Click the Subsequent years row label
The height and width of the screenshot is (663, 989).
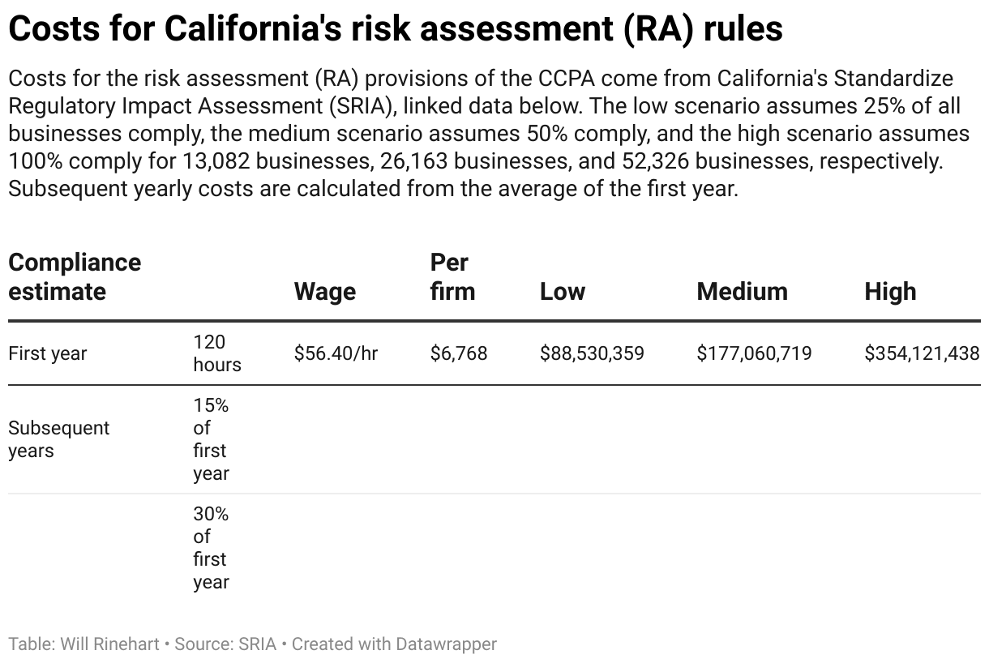[58, 439]
